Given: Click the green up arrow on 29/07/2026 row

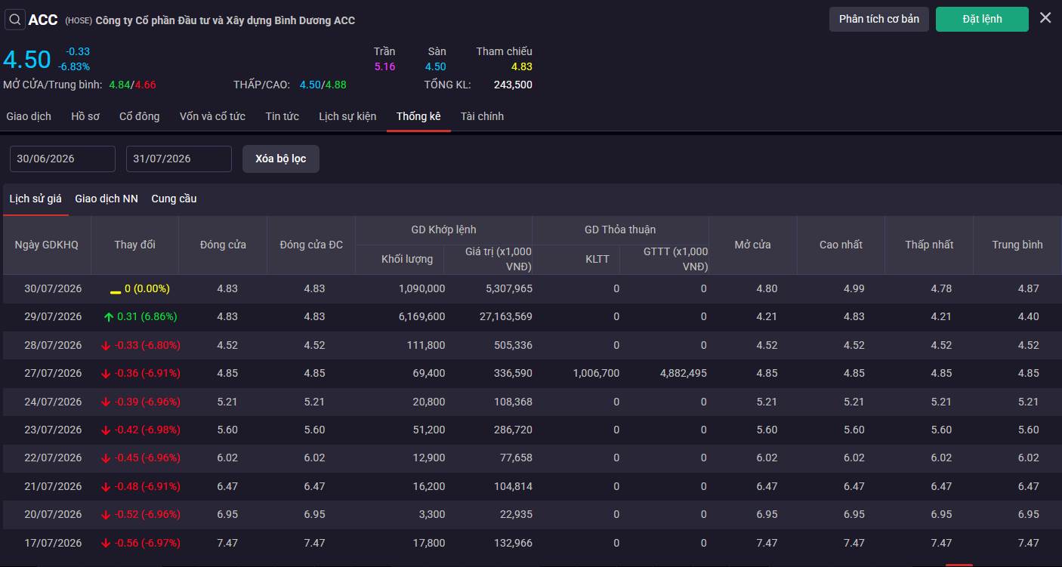Looking at the screenshot, I should click(x=109, y=317).
